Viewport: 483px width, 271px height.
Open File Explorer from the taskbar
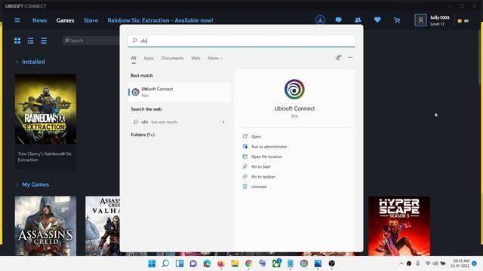[235, 263]
